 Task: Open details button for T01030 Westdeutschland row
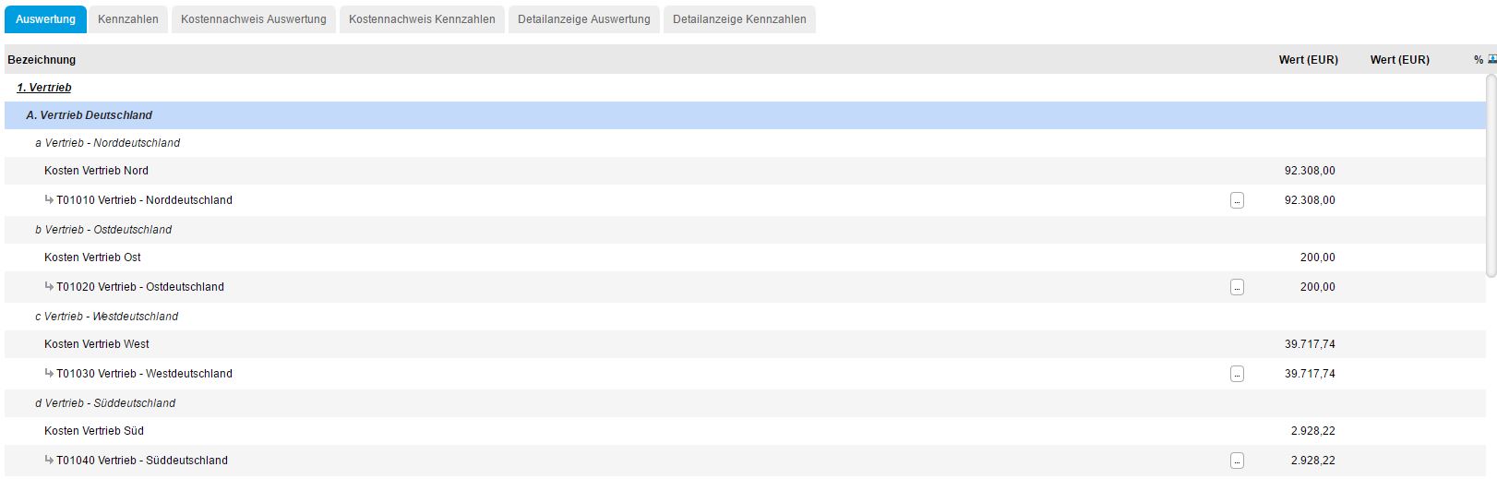click(x=1237, y=374)
